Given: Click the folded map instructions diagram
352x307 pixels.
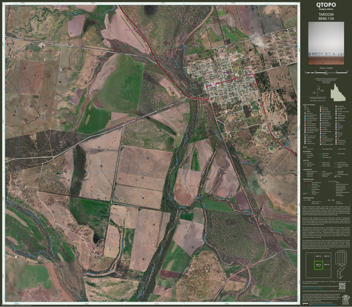Looking at the screenshot, I should coord(341,264).
